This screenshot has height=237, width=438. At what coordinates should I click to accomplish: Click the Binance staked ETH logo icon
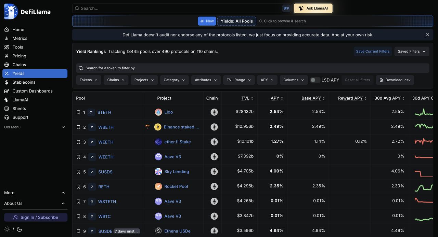coord(158,127)
